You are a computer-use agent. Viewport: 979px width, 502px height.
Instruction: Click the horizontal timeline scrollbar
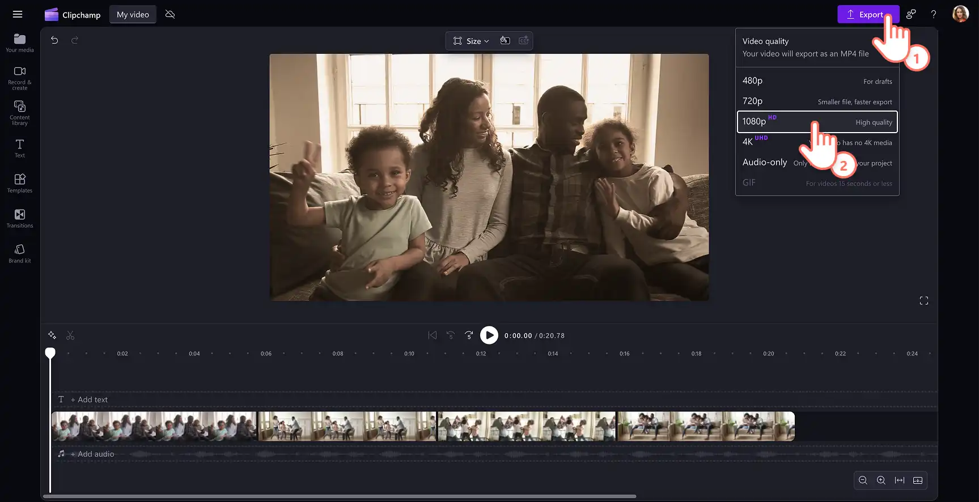(x=340, y=496)
